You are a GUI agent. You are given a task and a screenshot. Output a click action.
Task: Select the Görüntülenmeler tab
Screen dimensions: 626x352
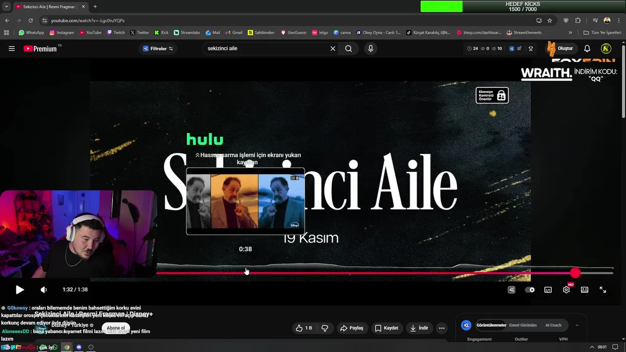point(491,325)
